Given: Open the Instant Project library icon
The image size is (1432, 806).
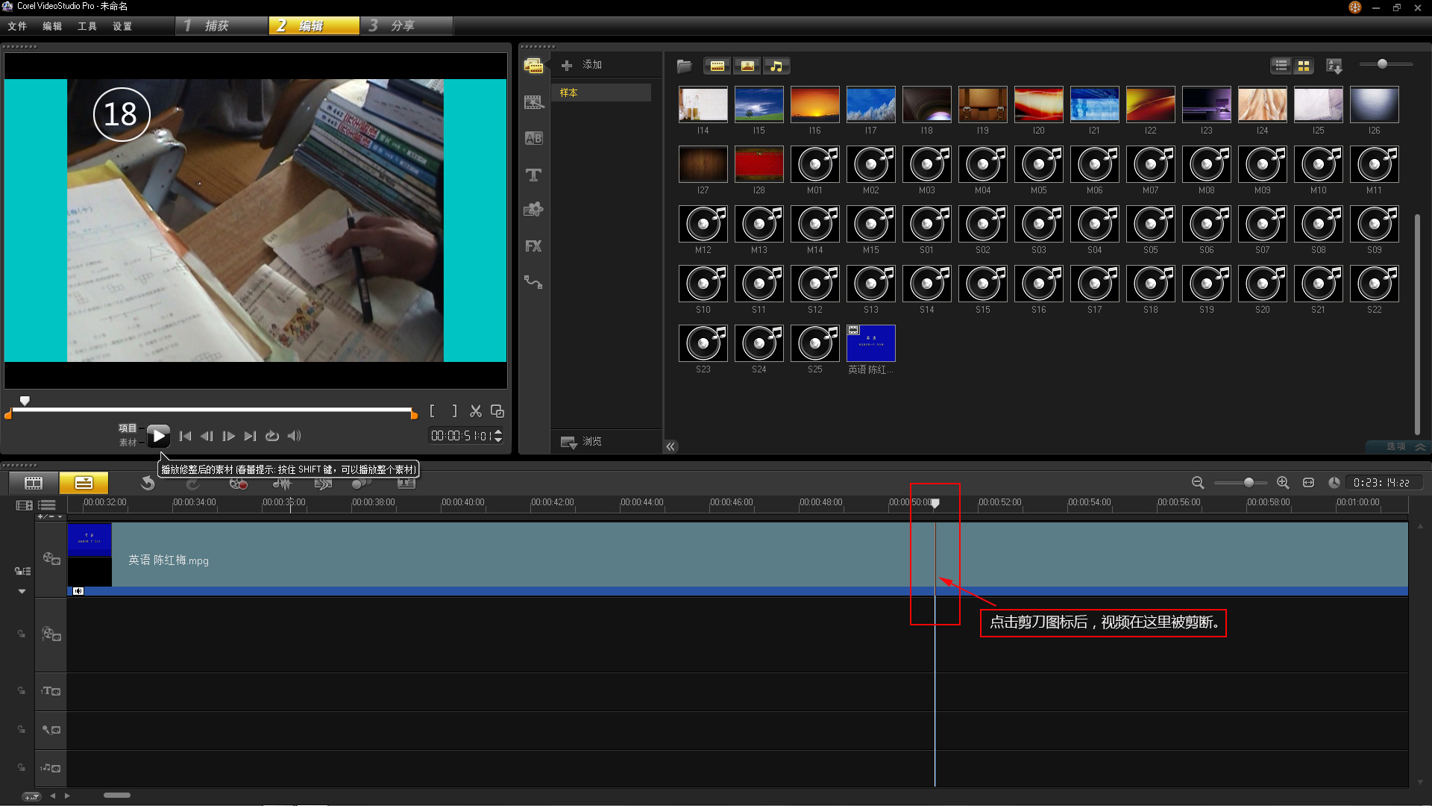Looking at the screenshot, I should (x=533, y=102).
